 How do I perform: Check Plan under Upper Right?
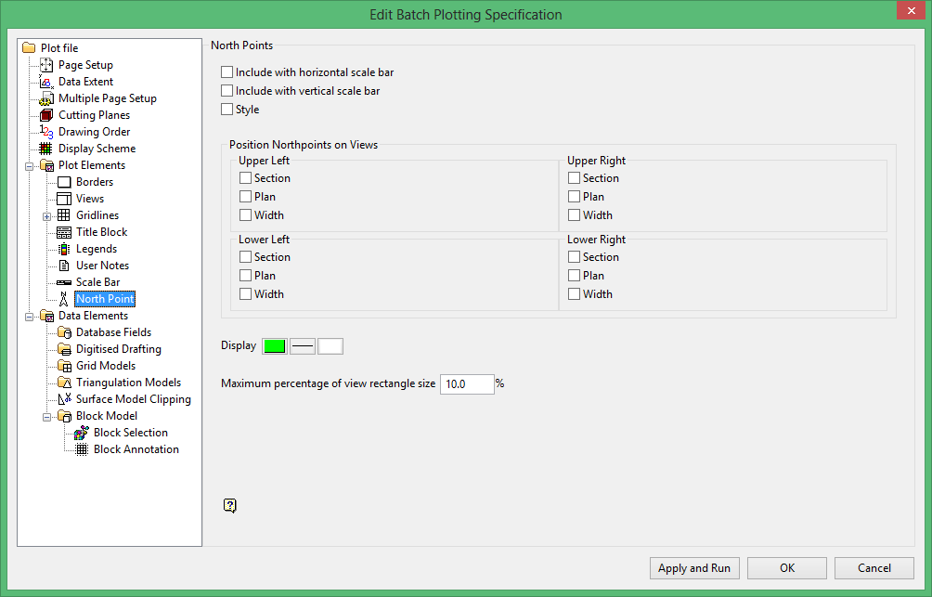(575, 197)
